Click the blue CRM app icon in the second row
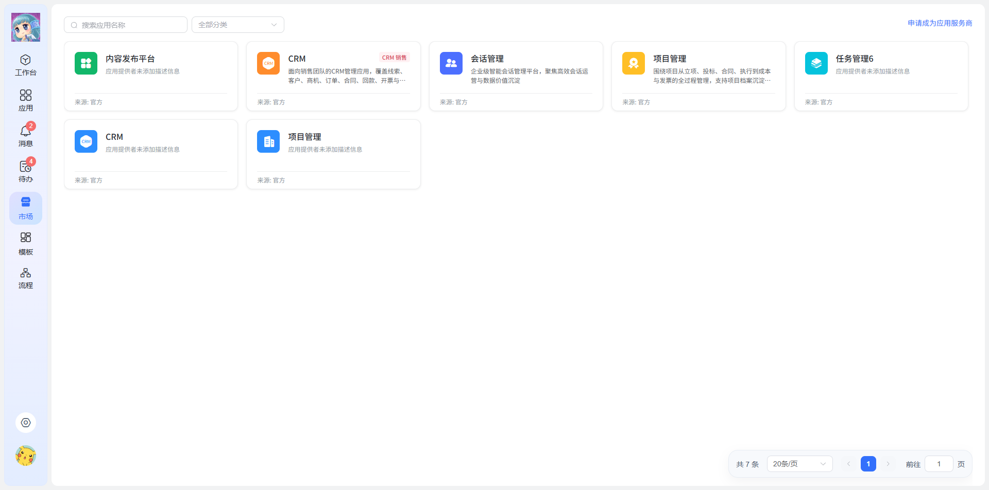This screenshot has width=989, height=490. 86,141
